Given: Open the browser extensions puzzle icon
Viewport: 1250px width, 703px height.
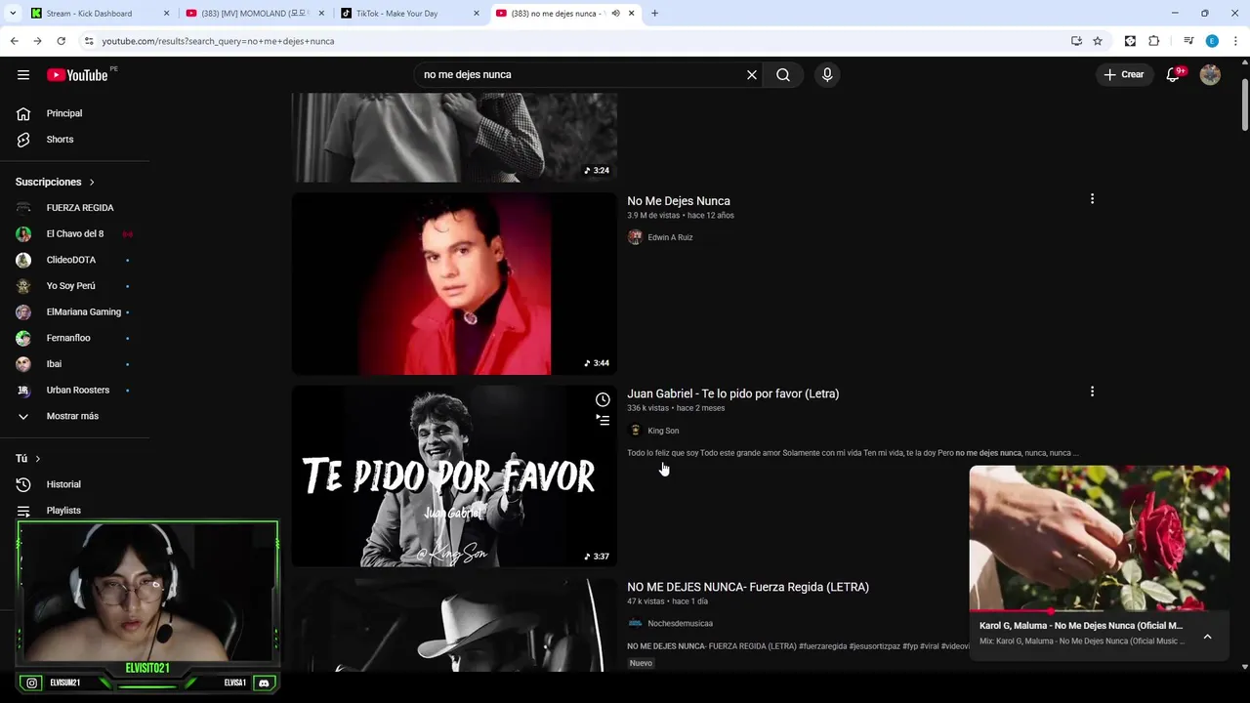Looking at the screenshot, I should click(1153, 41).
